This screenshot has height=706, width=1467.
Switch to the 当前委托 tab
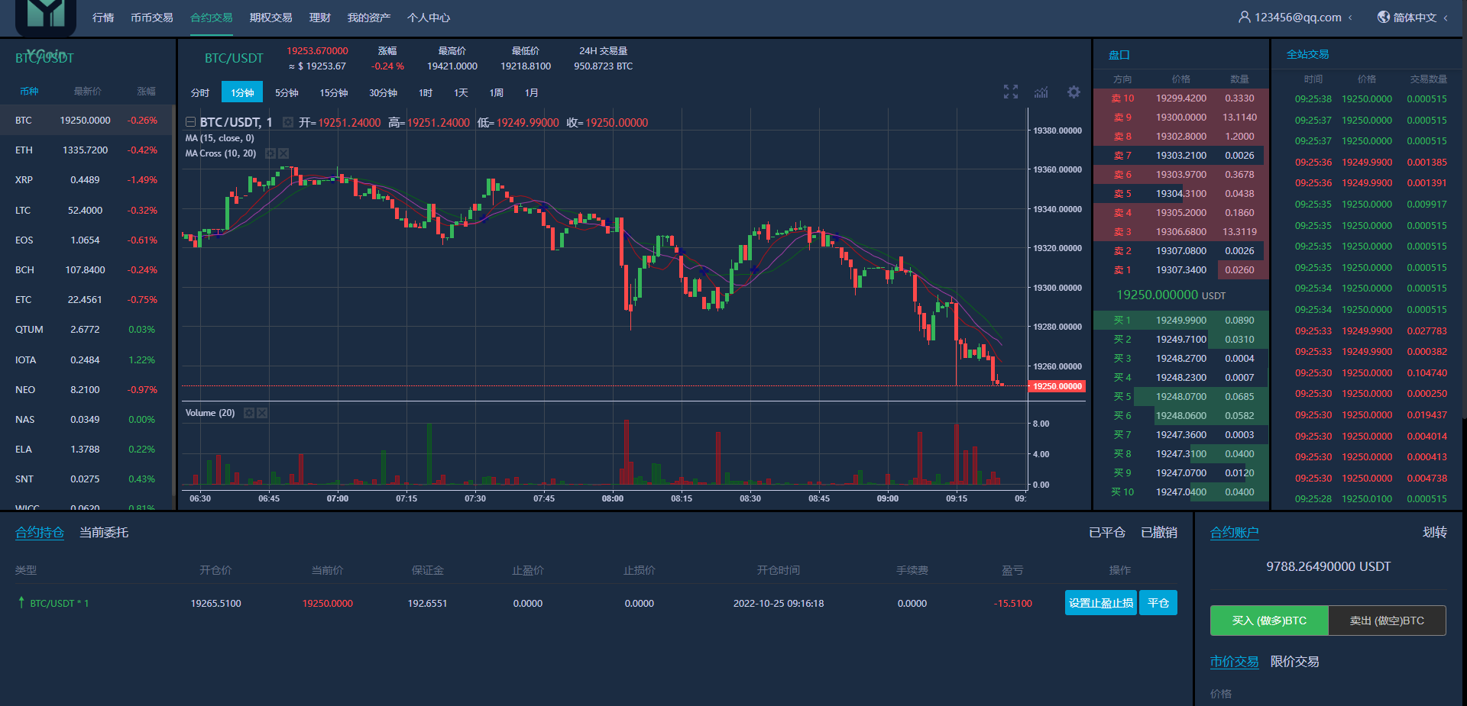coord(104,532)
